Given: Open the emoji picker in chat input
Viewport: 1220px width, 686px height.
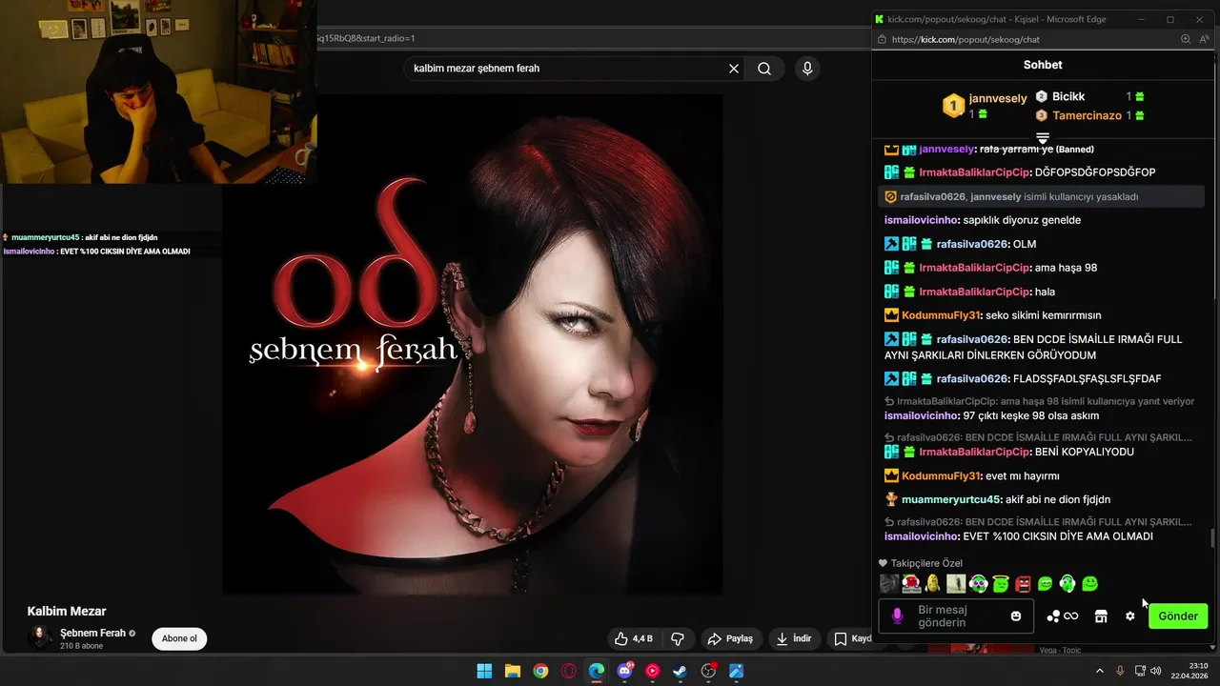Looking at the screenshot, I should (1016, 616).
